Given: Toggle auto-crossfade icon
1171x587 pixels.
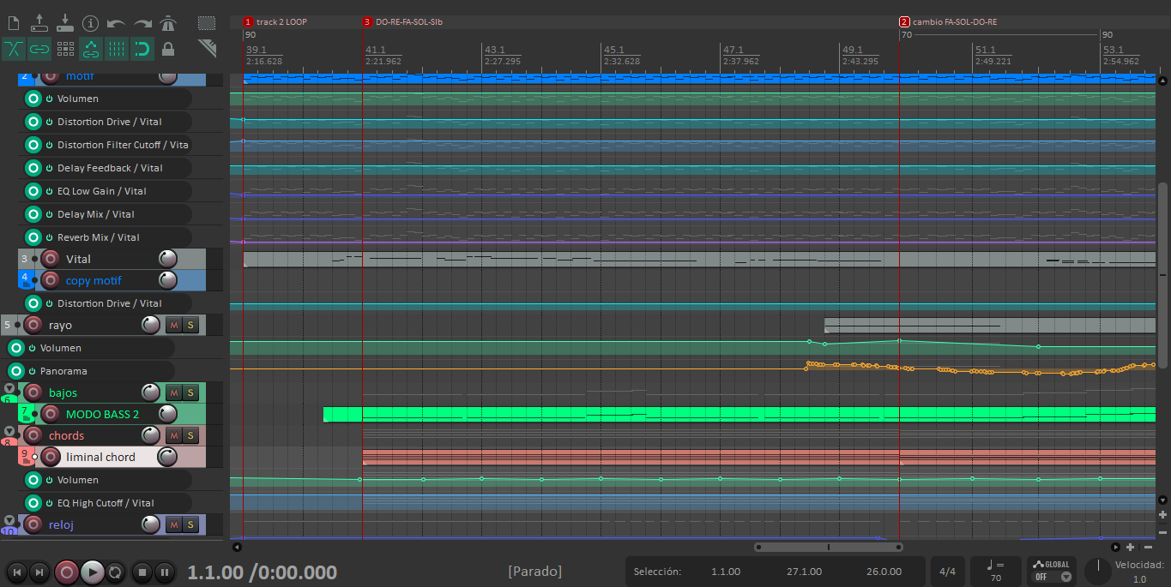Looking at the screenshot, I should click(x=15, y=49).
